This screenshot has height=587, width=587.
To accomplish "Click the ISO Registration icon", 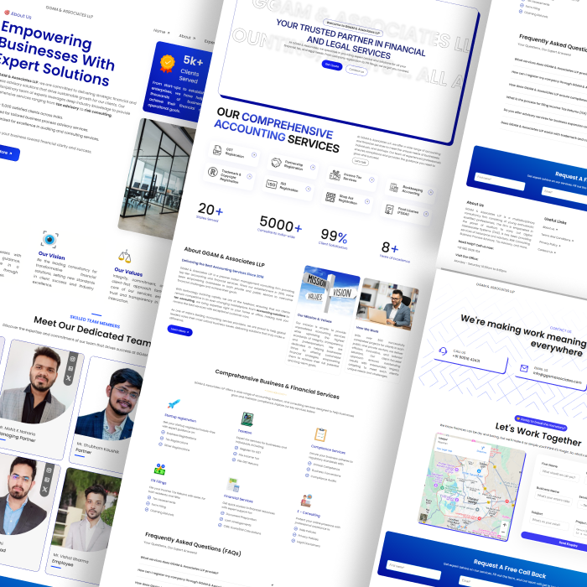I will click(272, 184).
